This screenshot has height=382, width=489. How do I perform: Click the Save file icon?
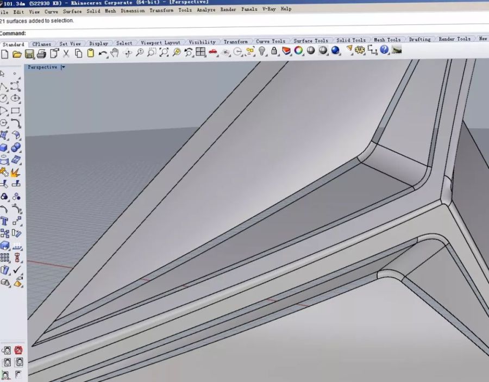tap(29, 53)
